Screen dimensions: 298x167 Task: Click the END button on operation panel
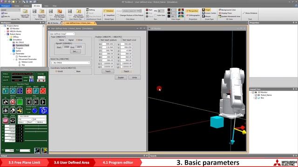pyautogui.click(x=43, y=91)
